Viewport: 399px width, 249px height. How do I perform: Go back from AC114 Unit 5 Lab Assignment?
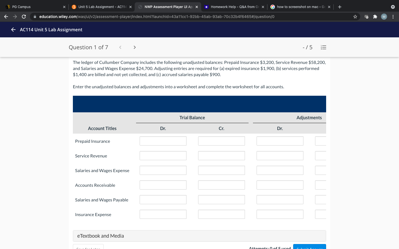tap(13, 30)
